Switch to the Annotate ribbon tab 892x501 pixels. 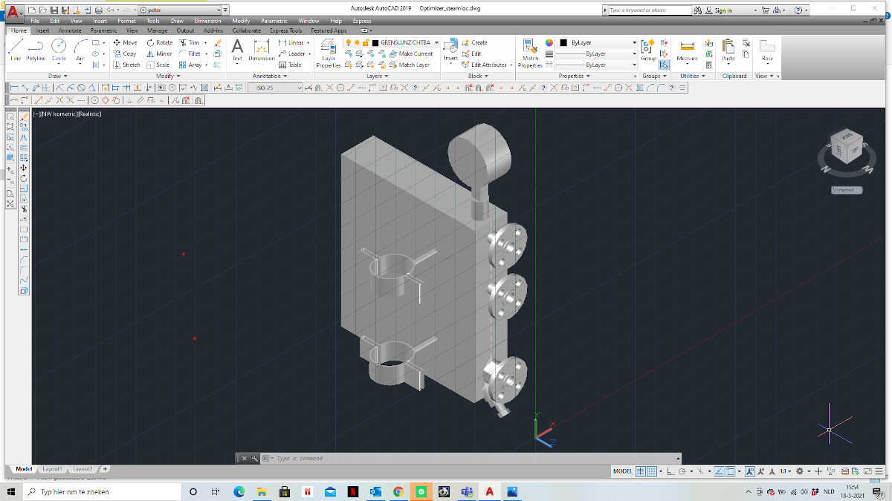tap(70, 30)
